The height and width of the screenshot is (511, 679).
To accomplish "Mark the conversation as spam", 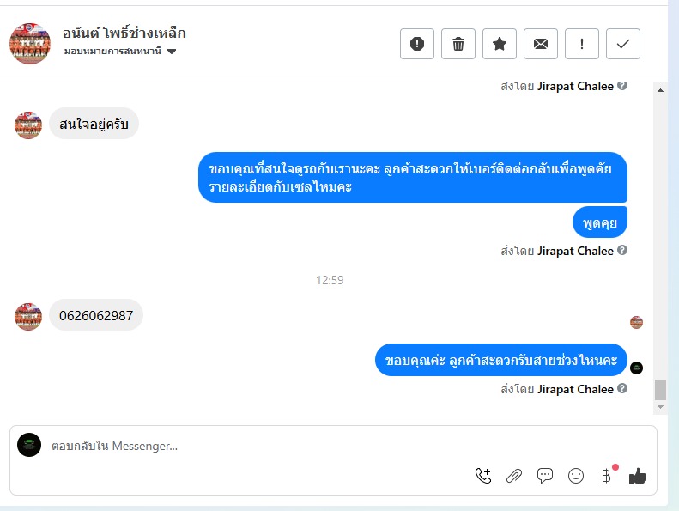I will point(417,44).
